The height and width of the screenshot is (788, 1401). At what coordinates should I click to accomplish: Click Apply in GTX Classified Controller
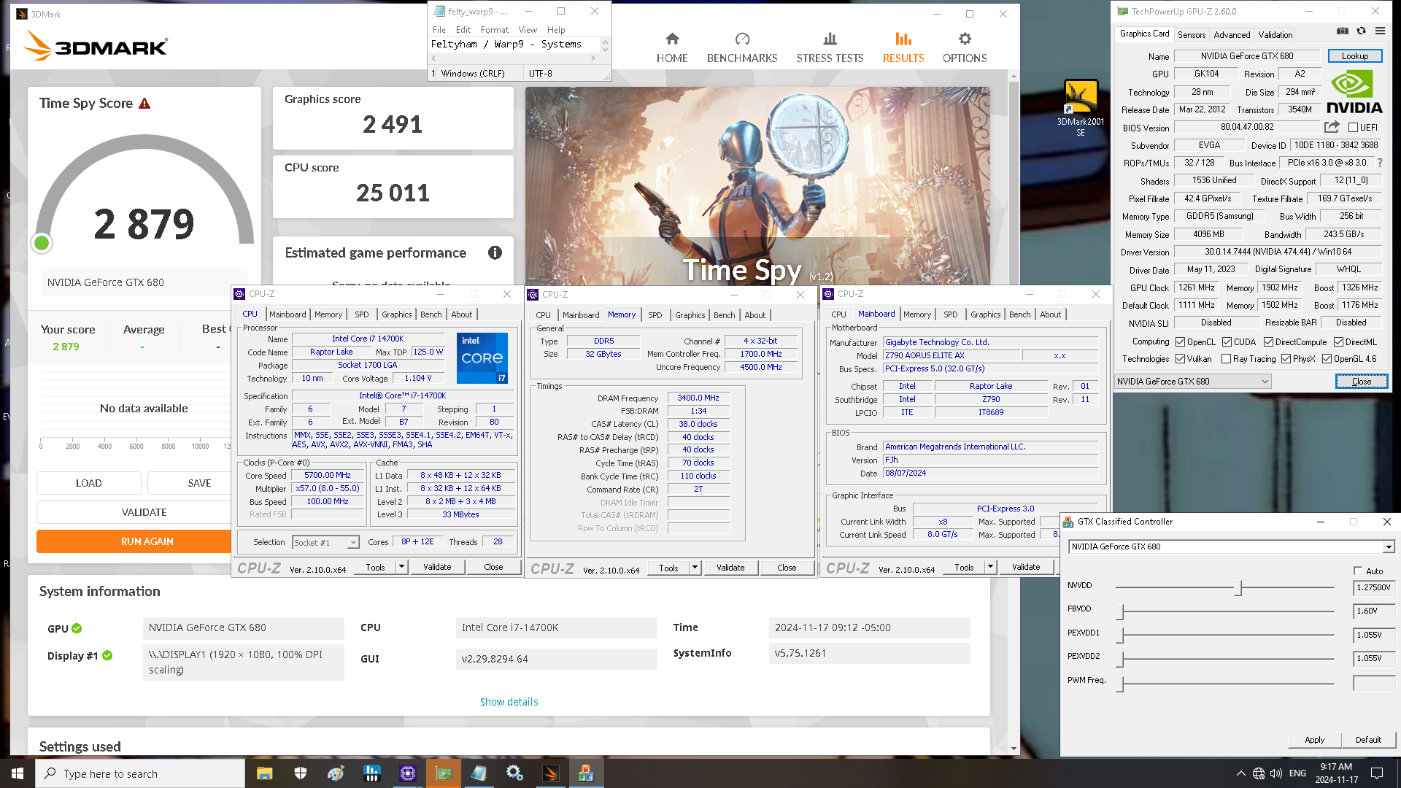(x=1314, y=740)
